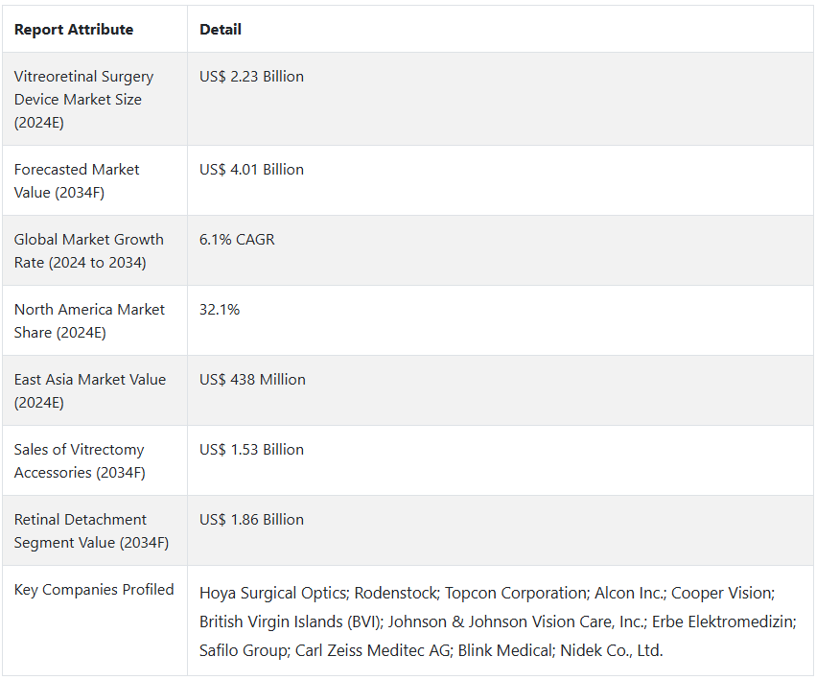Screen dimensions: 816x680
Task: Click the Carl Zeiss Meditec AG text
Action: tap(373, 650)
